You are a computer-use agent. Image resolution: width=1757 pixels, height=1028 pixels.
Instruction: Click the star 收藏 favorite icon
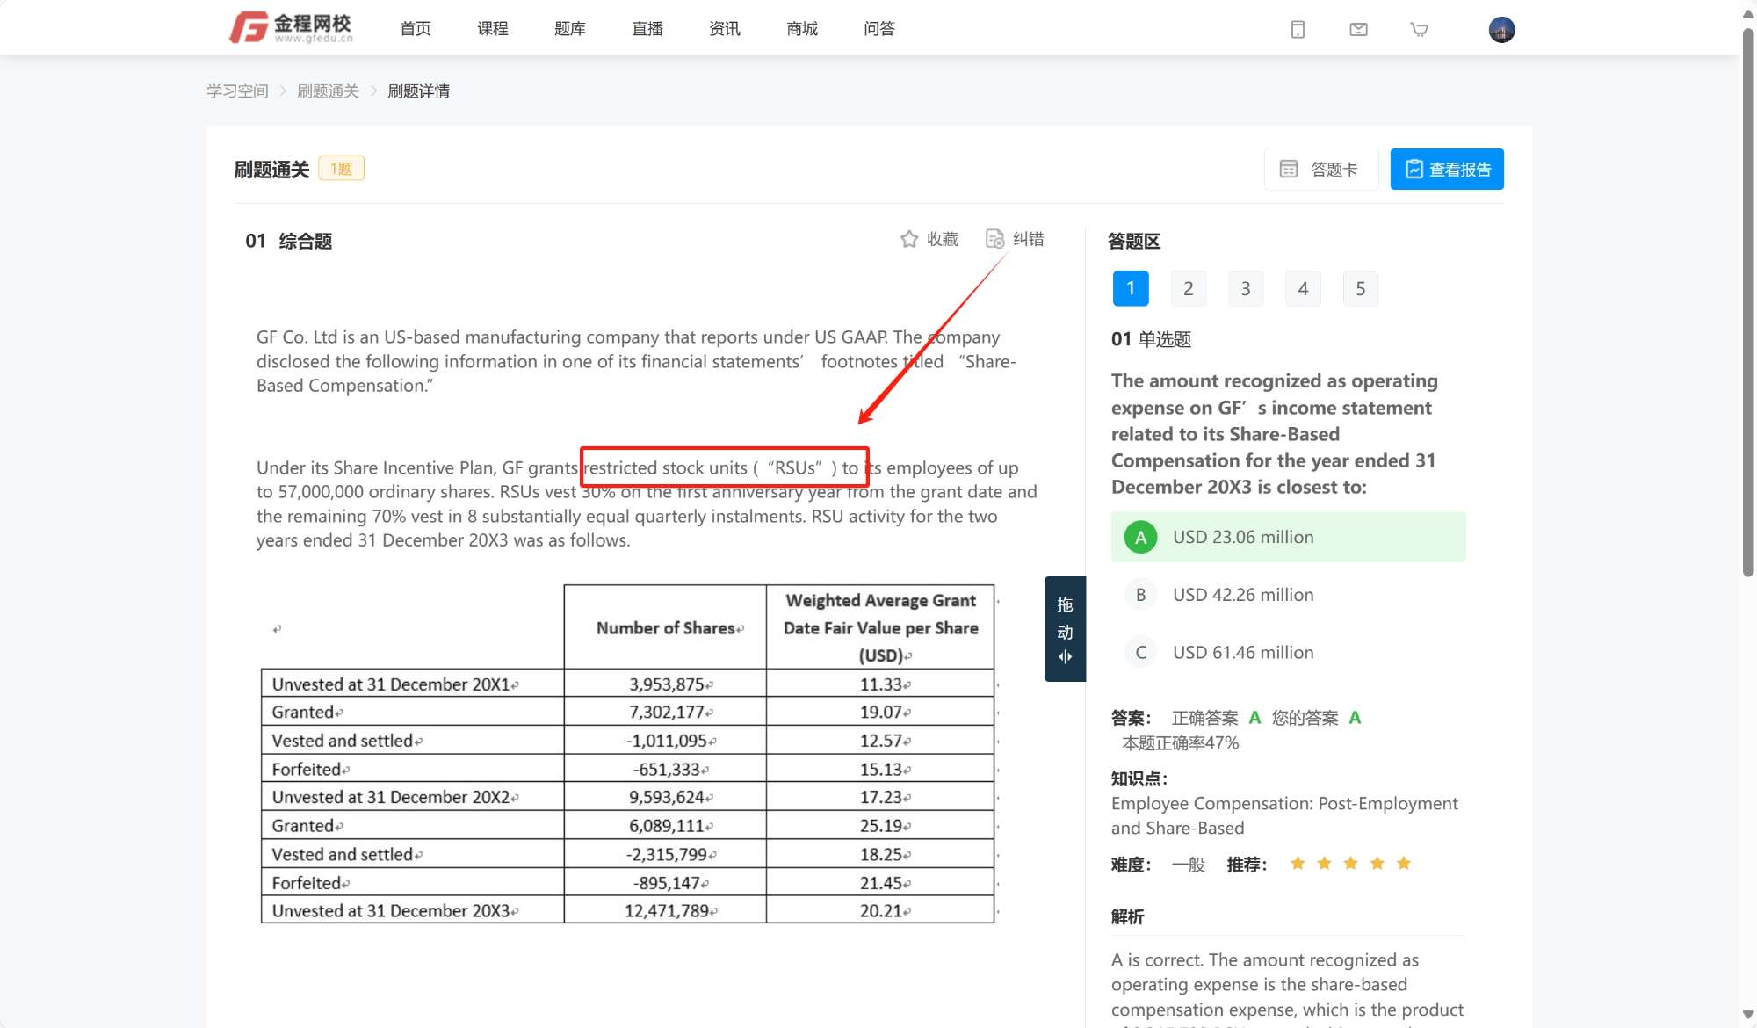909,239
